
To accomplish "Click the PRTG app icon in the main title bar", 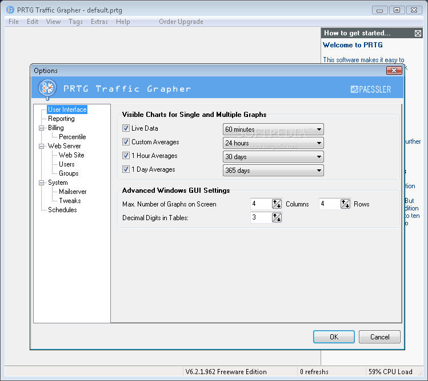I will click(x=10, y=10).
